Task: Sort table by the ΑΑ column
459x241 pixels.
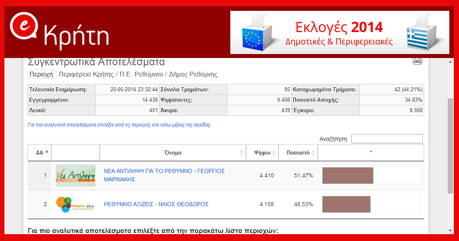Action: (x=40, y=153)
